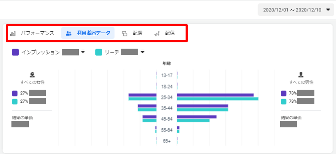Click the teal swatch beside women's 27%
Image resolution: width=336 pixels, height=154 pixels.
pyautogui.click(x=15, y=102)
